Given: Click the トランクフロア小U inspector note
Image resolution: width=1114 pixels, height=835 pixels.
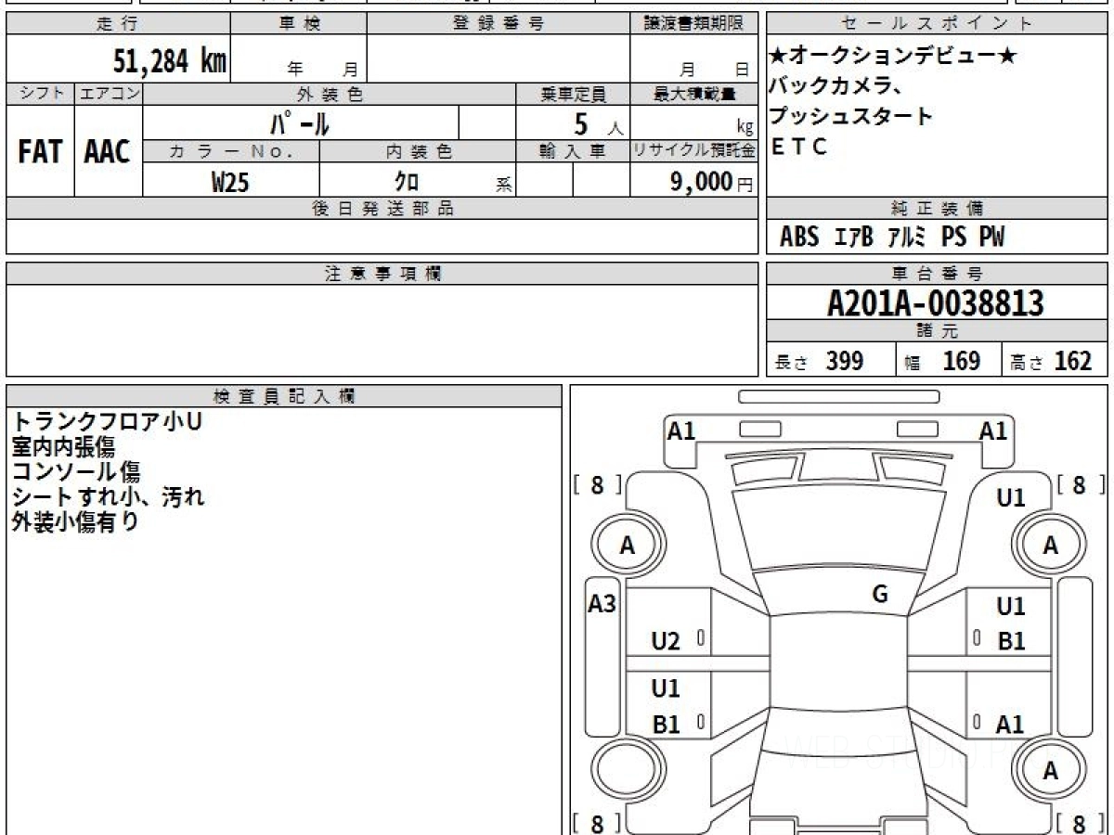Looking at the screenshot, I should coord(107,422).
